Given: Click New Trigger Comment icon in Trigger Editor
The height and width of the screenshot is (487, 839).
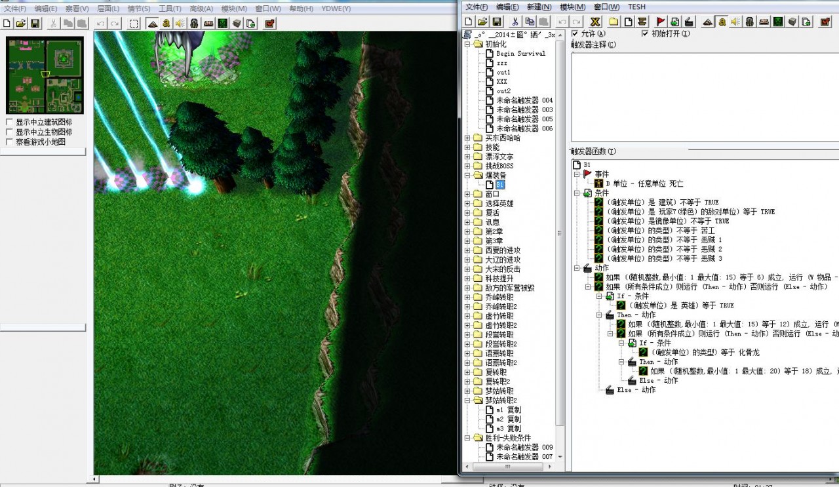Looking at the screenshot, I should pyautogui.click(x=642, y=22).
